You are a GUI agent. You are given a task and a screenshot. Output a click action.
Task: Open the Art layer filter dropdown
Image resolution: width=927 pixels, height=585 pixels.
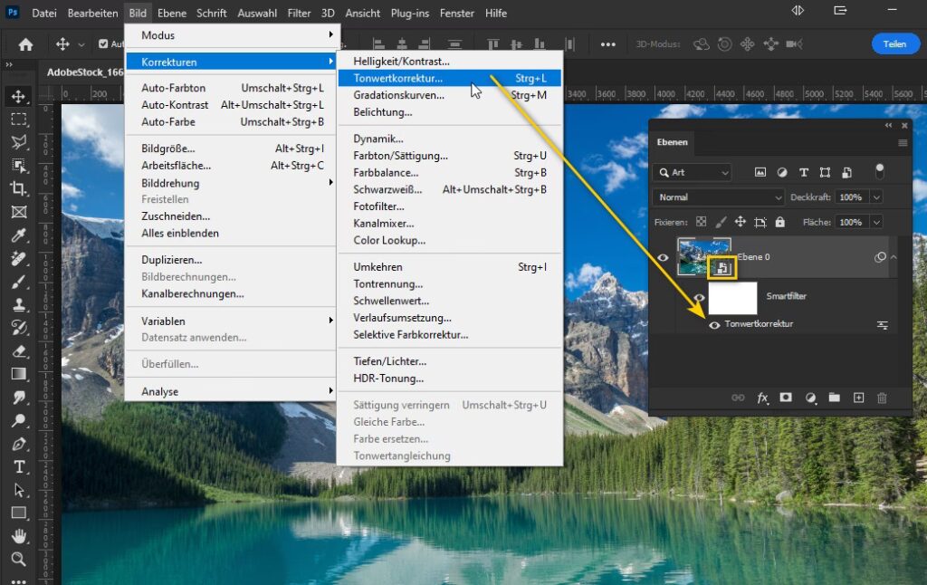coord(693,172)
